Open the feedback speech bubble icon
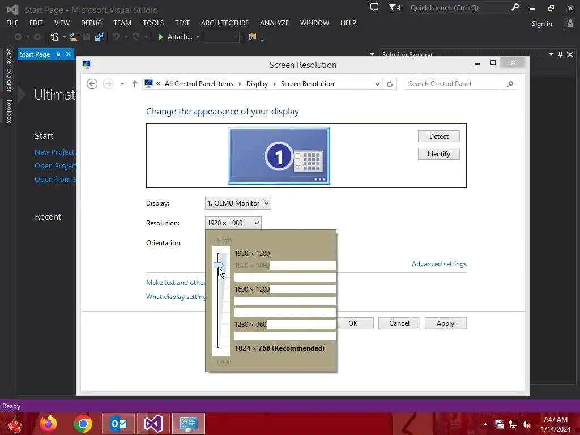Screen dimensions: 580x435 (374, 7)
